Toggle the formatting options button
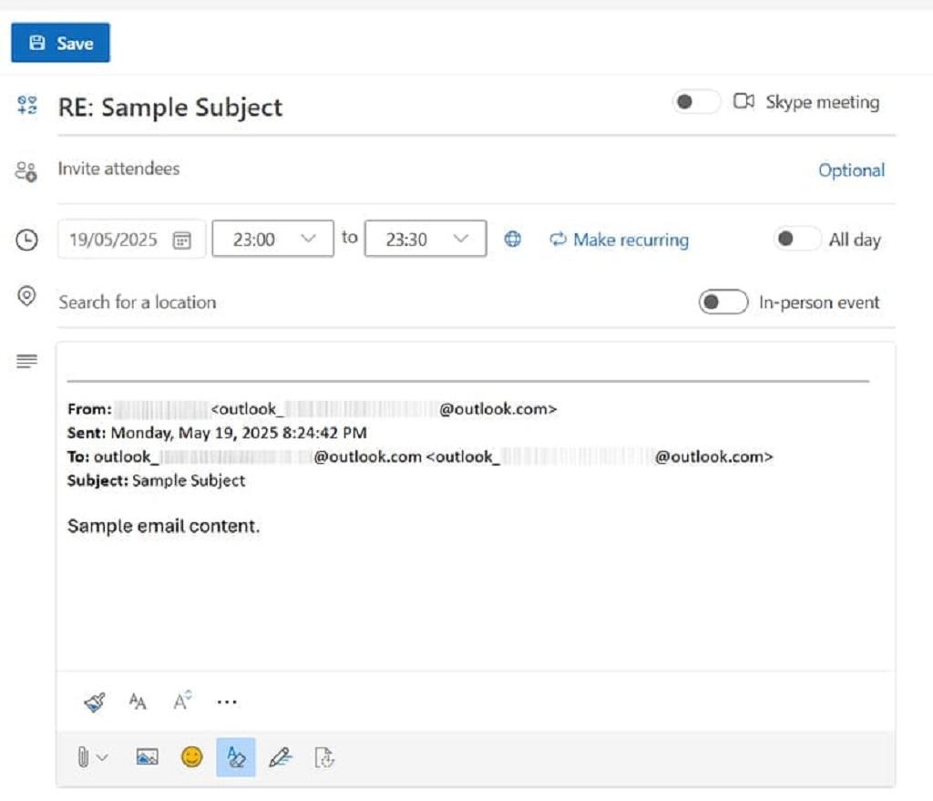Image resolution: width=933 pixels, height=801 pixels. (x=236, y=757)
